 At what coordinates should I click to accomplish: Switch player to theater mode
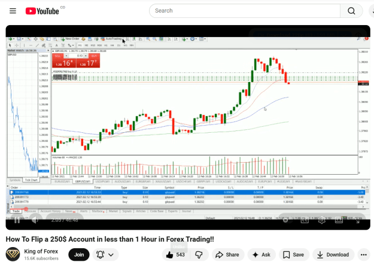point(339,220)
